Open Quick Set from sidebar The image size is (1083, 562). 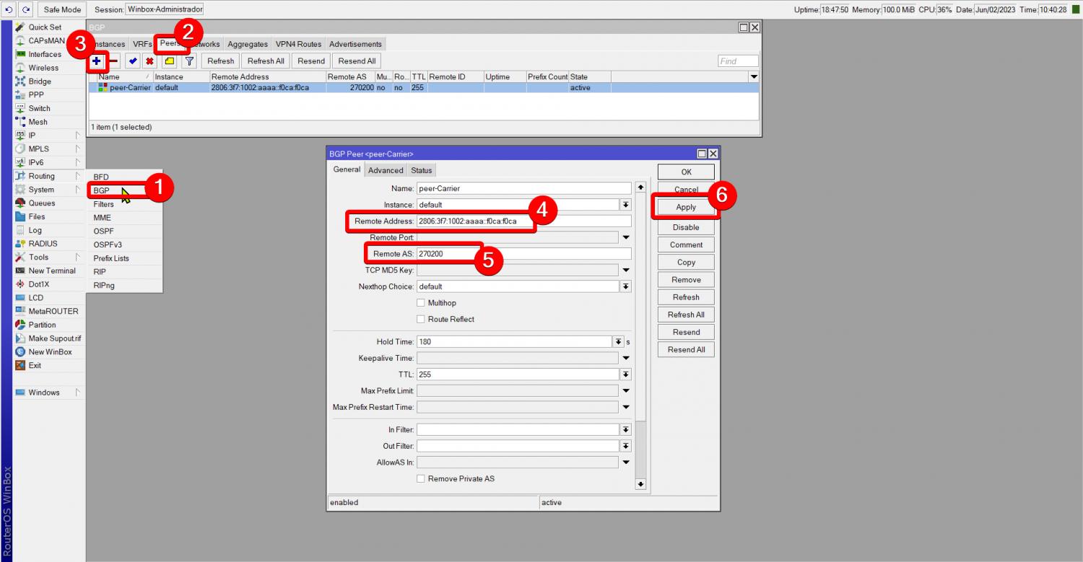tap(45, 27)
